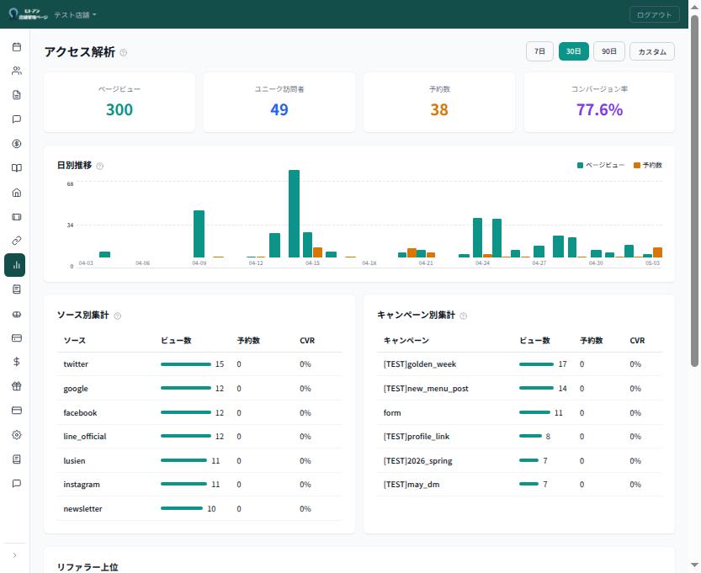Open the home icon in sidebar
The image size is (701, 573).
coord(17,193)
